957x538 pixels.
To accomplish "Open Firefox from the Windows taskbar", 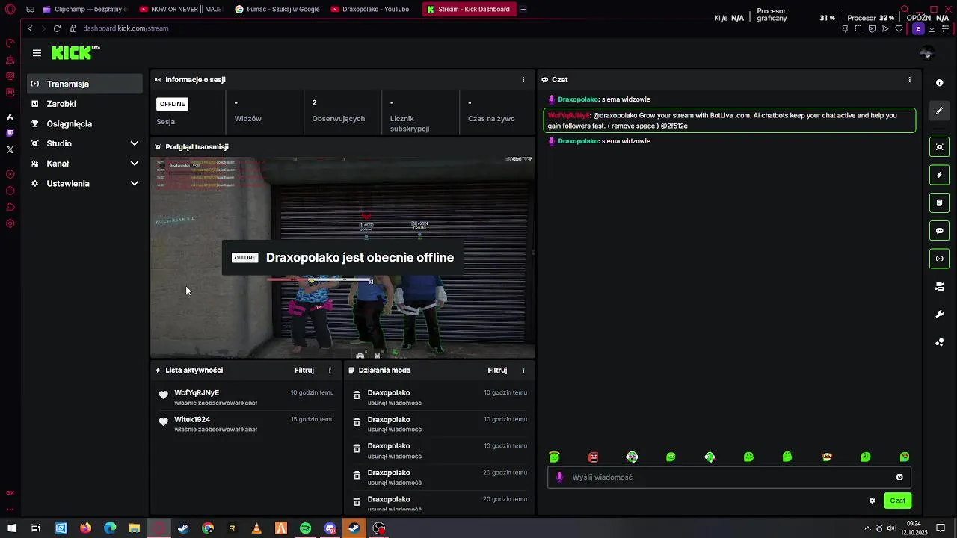I will [x=85, y=528].
